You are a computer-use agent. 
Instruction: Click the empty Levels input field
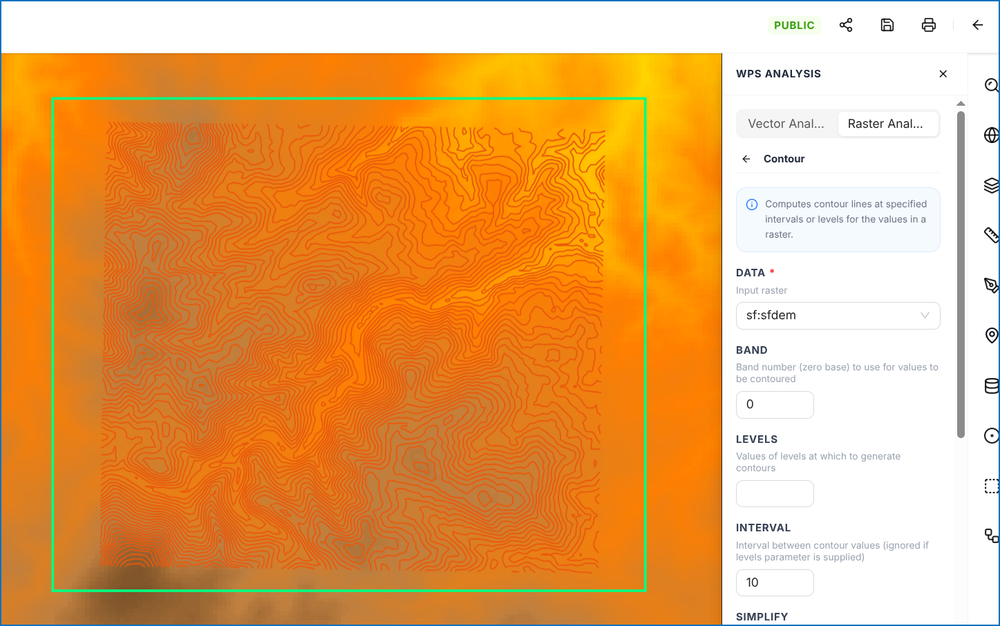point(775,494)
